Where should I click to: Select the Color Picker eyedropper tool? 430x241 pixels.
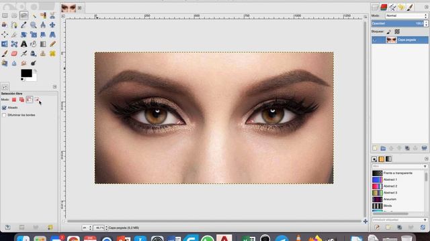click(x=24, y=25)
